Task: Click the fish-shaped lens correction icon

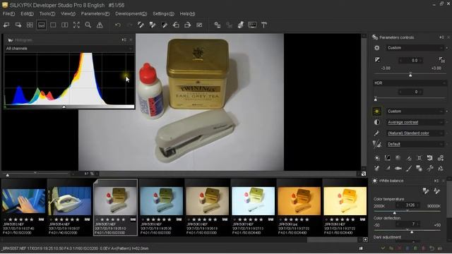Action: coord(398,168)
